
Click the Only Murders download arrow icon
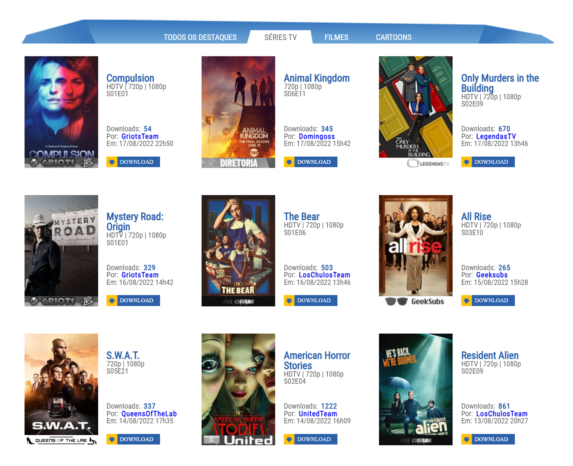[x=467, y=162]
